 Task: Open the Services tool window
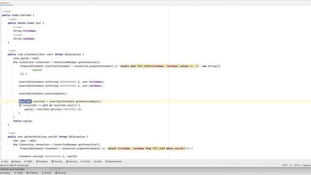click(x=71, y=161)
